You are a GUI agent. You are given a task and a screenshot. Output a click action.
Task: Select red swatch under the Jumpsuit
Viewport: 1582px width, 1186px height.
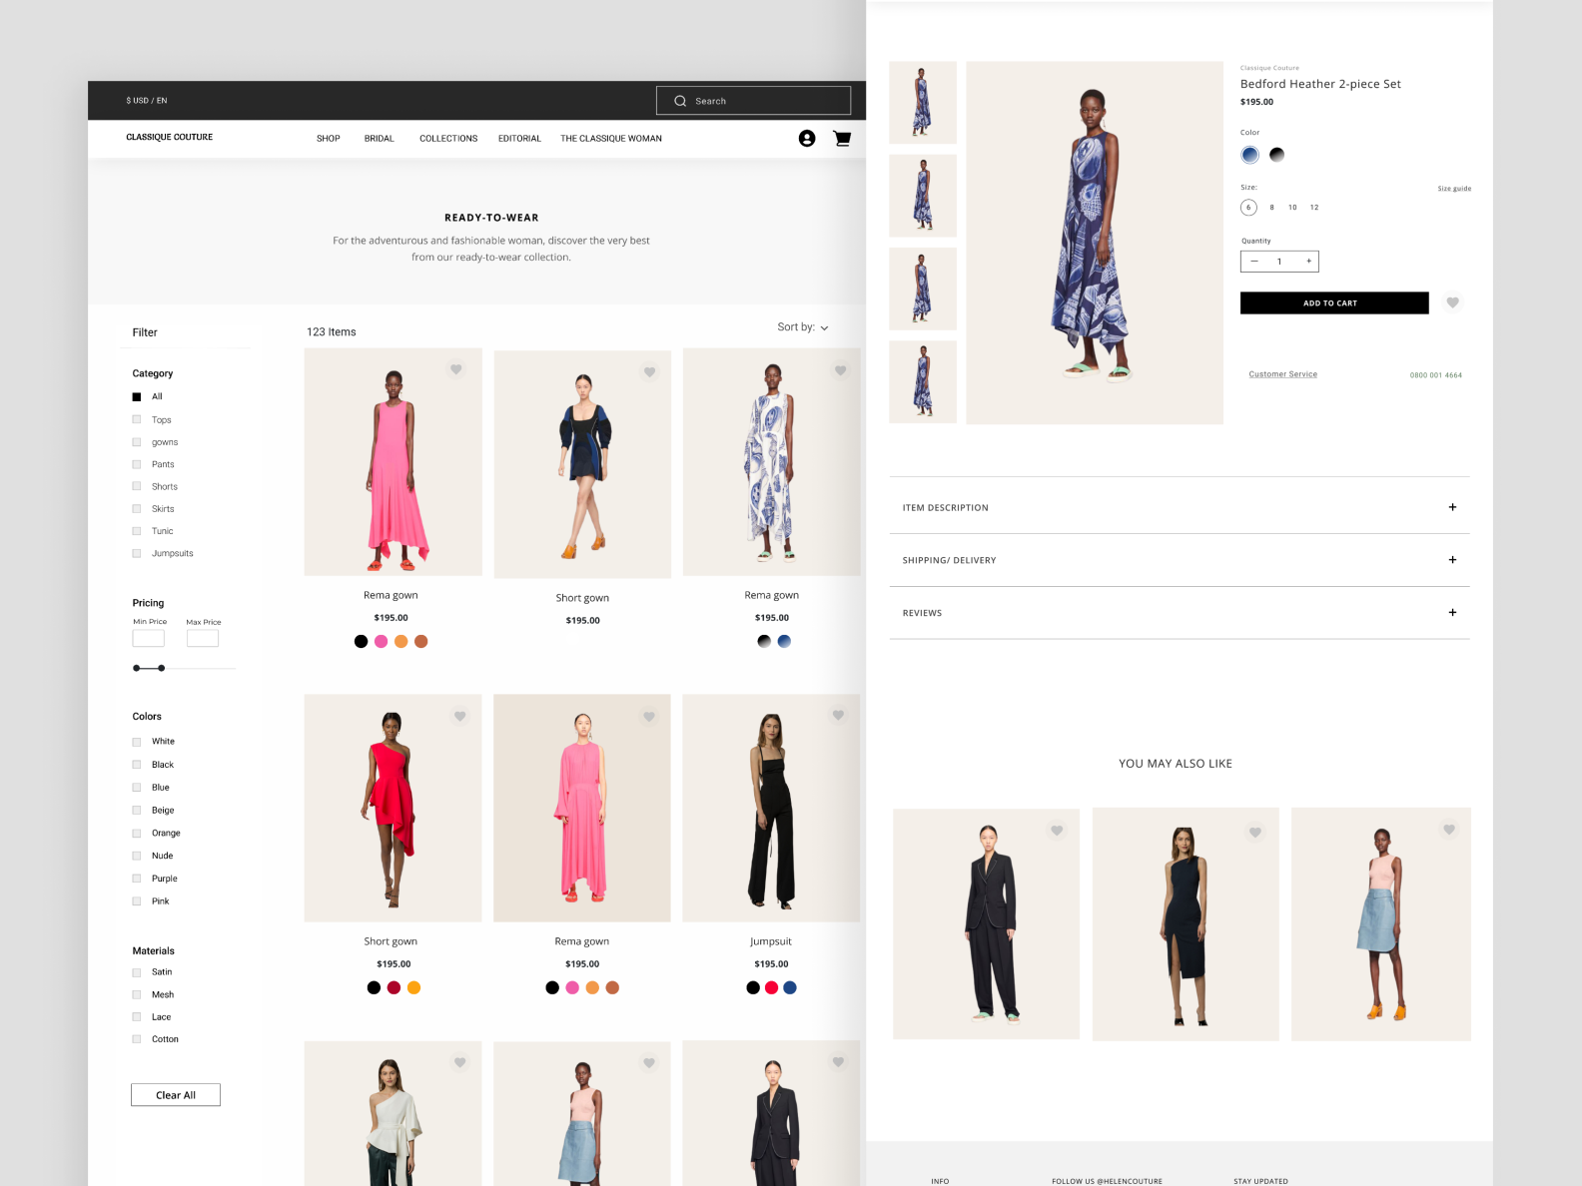pos(771,988)
